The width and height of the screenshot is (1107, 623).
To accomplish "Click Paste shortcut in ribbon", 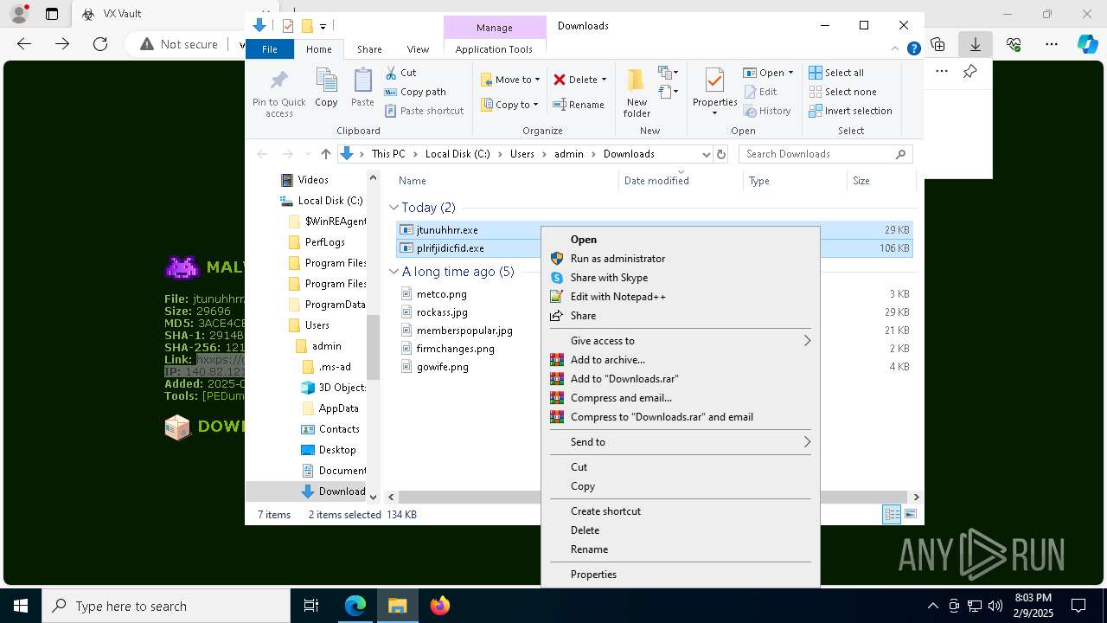I will pos(424,111).
